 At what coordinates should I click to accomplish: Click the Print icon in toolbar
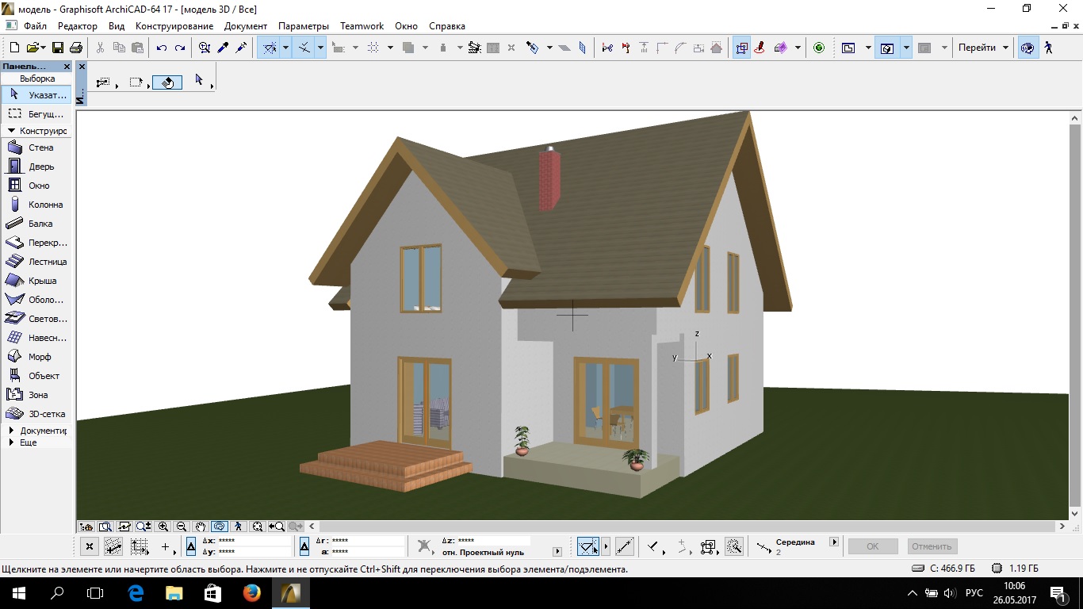(x=76, y=48)
